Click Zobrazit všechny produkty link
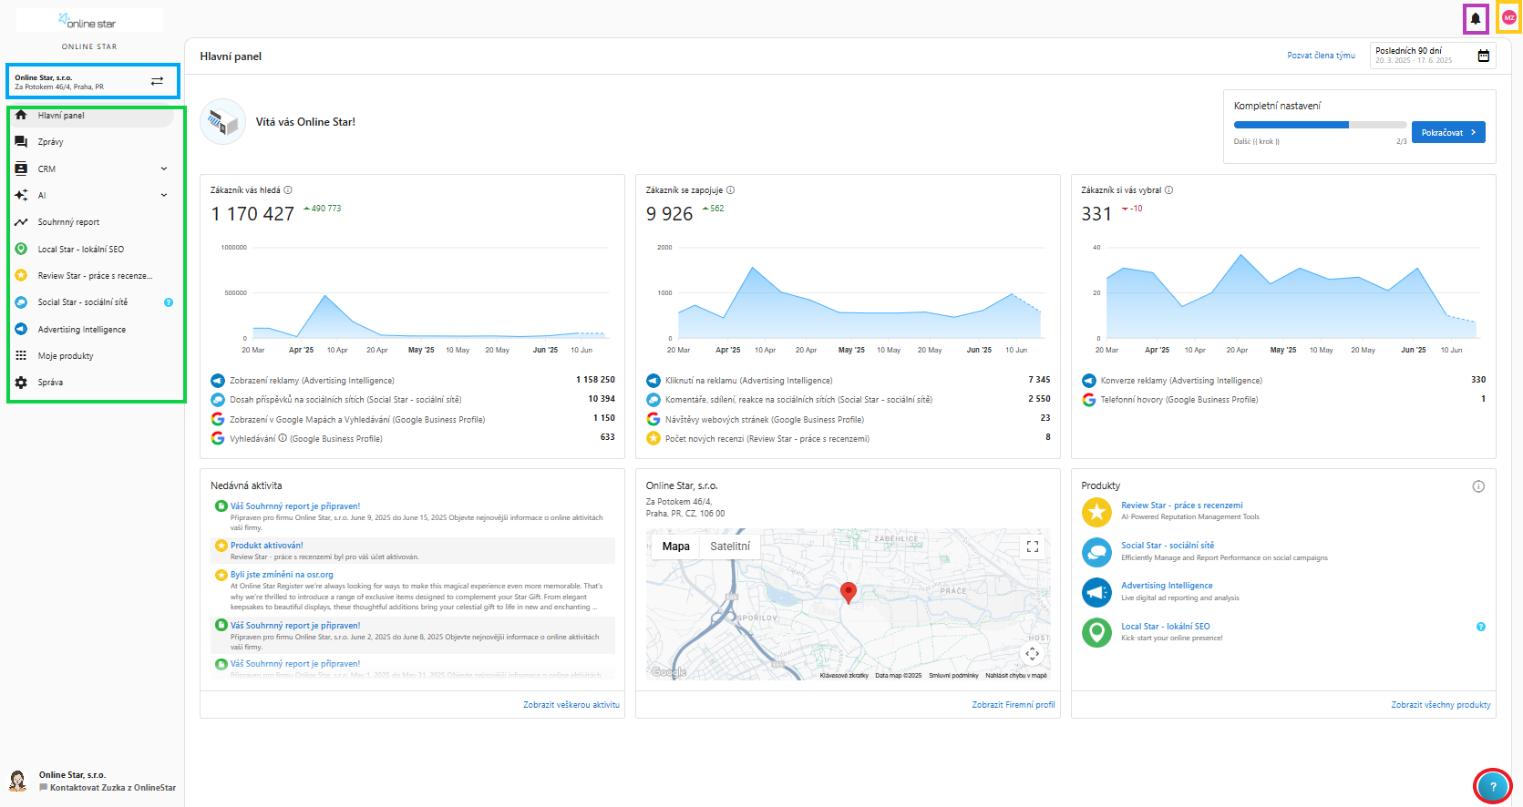1523x807 pixels. click(1441, 705)
